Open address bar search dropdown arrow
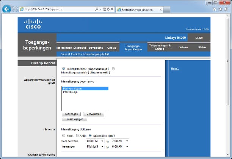Image resolution: width=232 pixels, height=159 pixels. pyautogui.click(x=100, y=9)
